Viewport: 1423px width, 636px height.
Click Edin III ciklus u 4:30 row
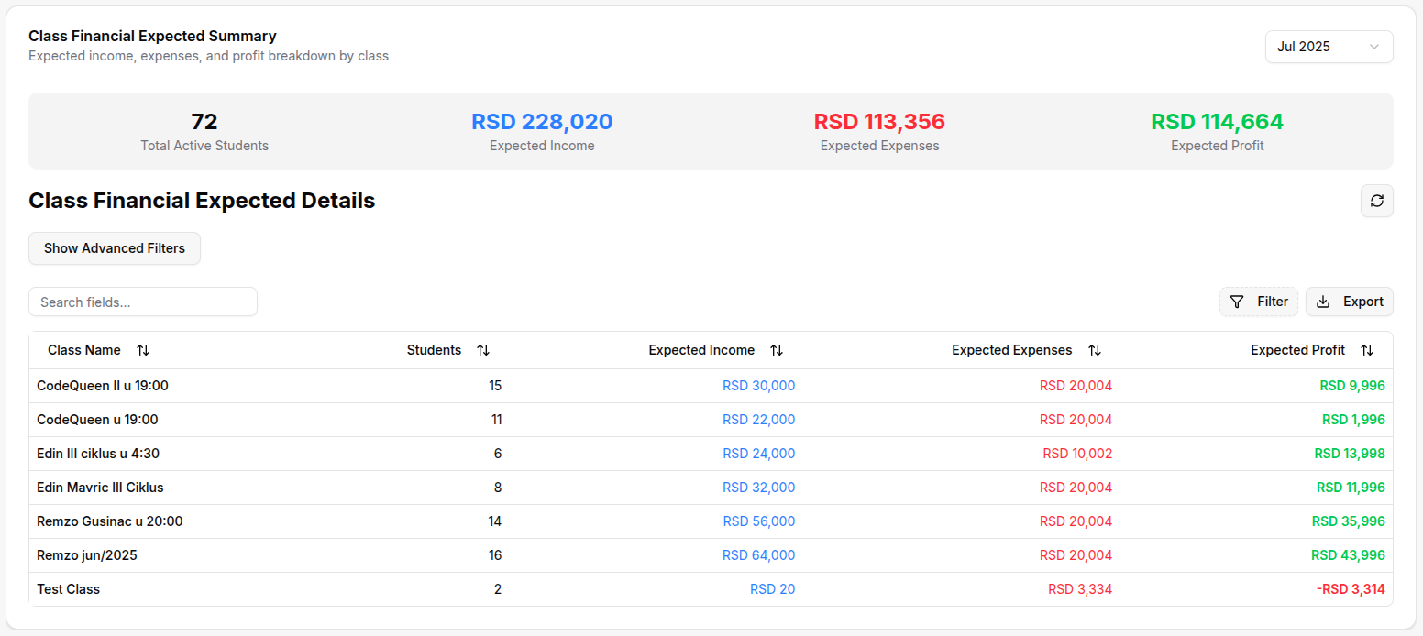coord(98,454)
